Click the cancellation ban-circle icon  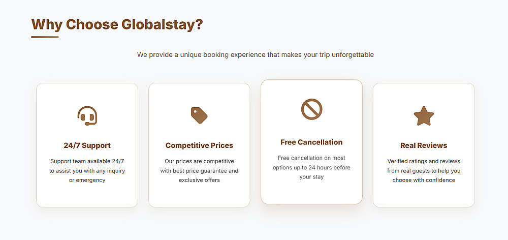point(311,109)
